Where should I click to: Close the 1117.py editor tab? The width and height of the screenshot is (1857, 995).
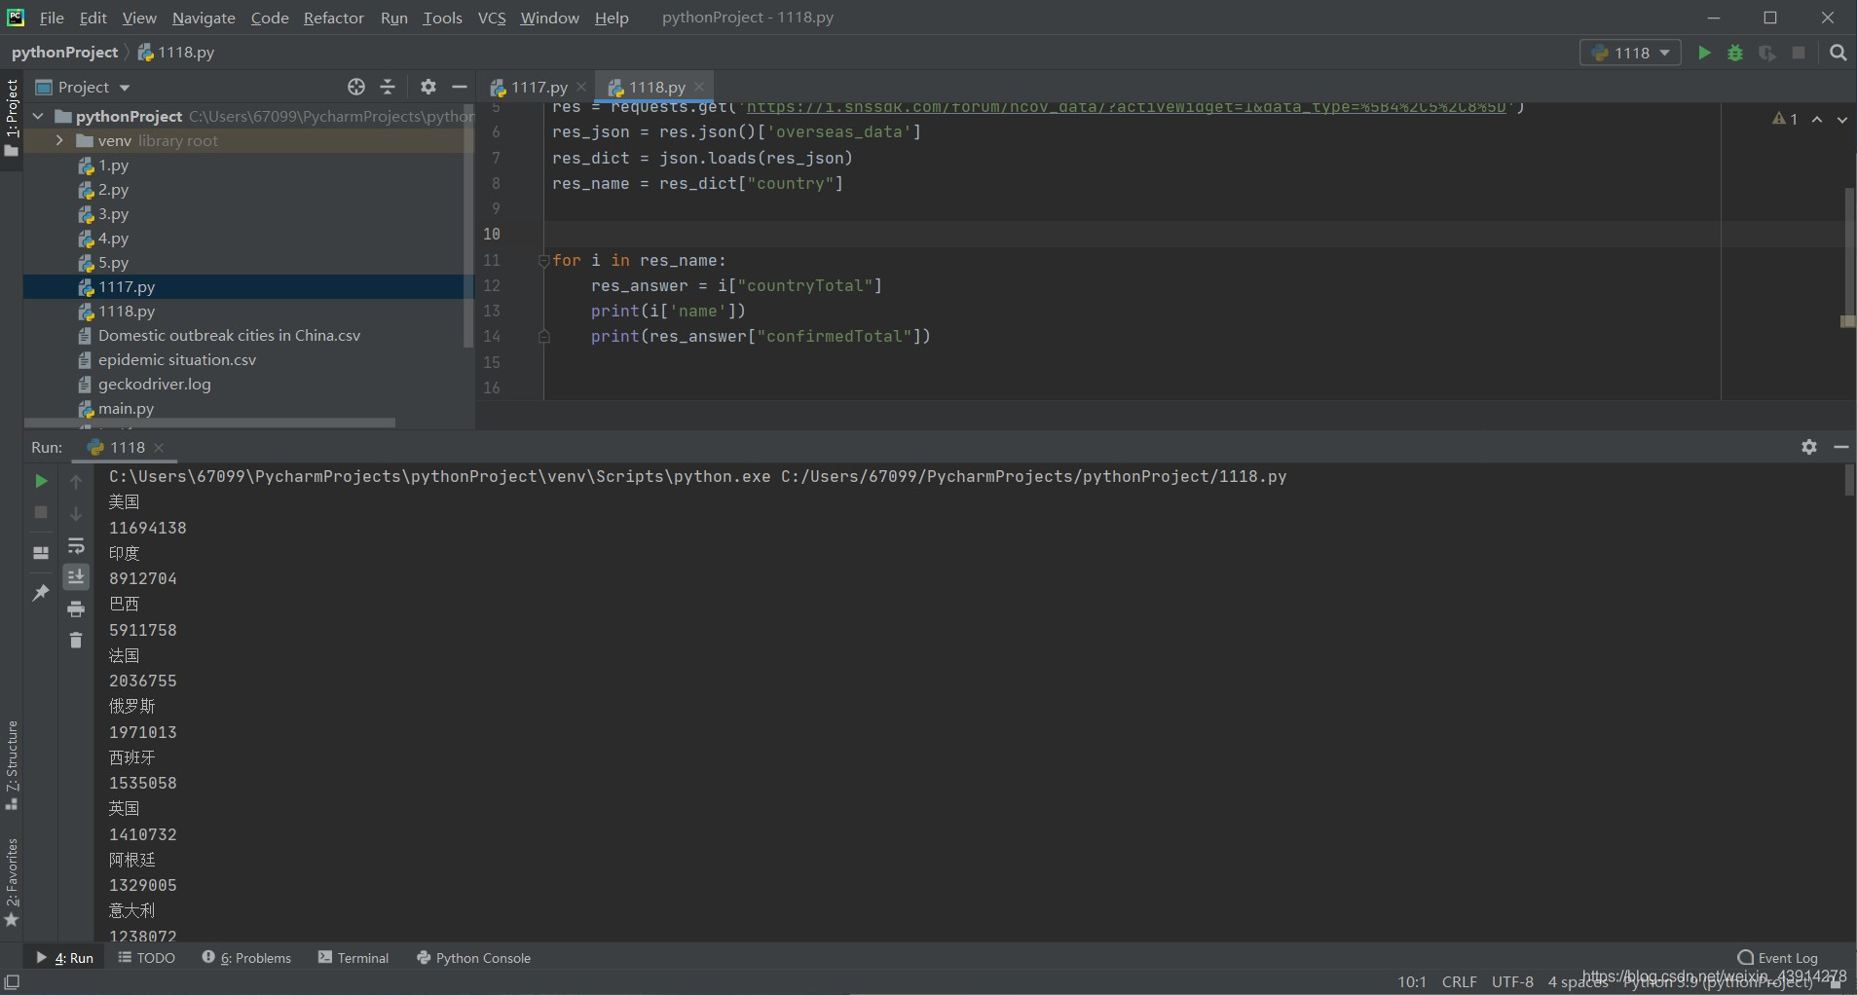pos(581,87)
